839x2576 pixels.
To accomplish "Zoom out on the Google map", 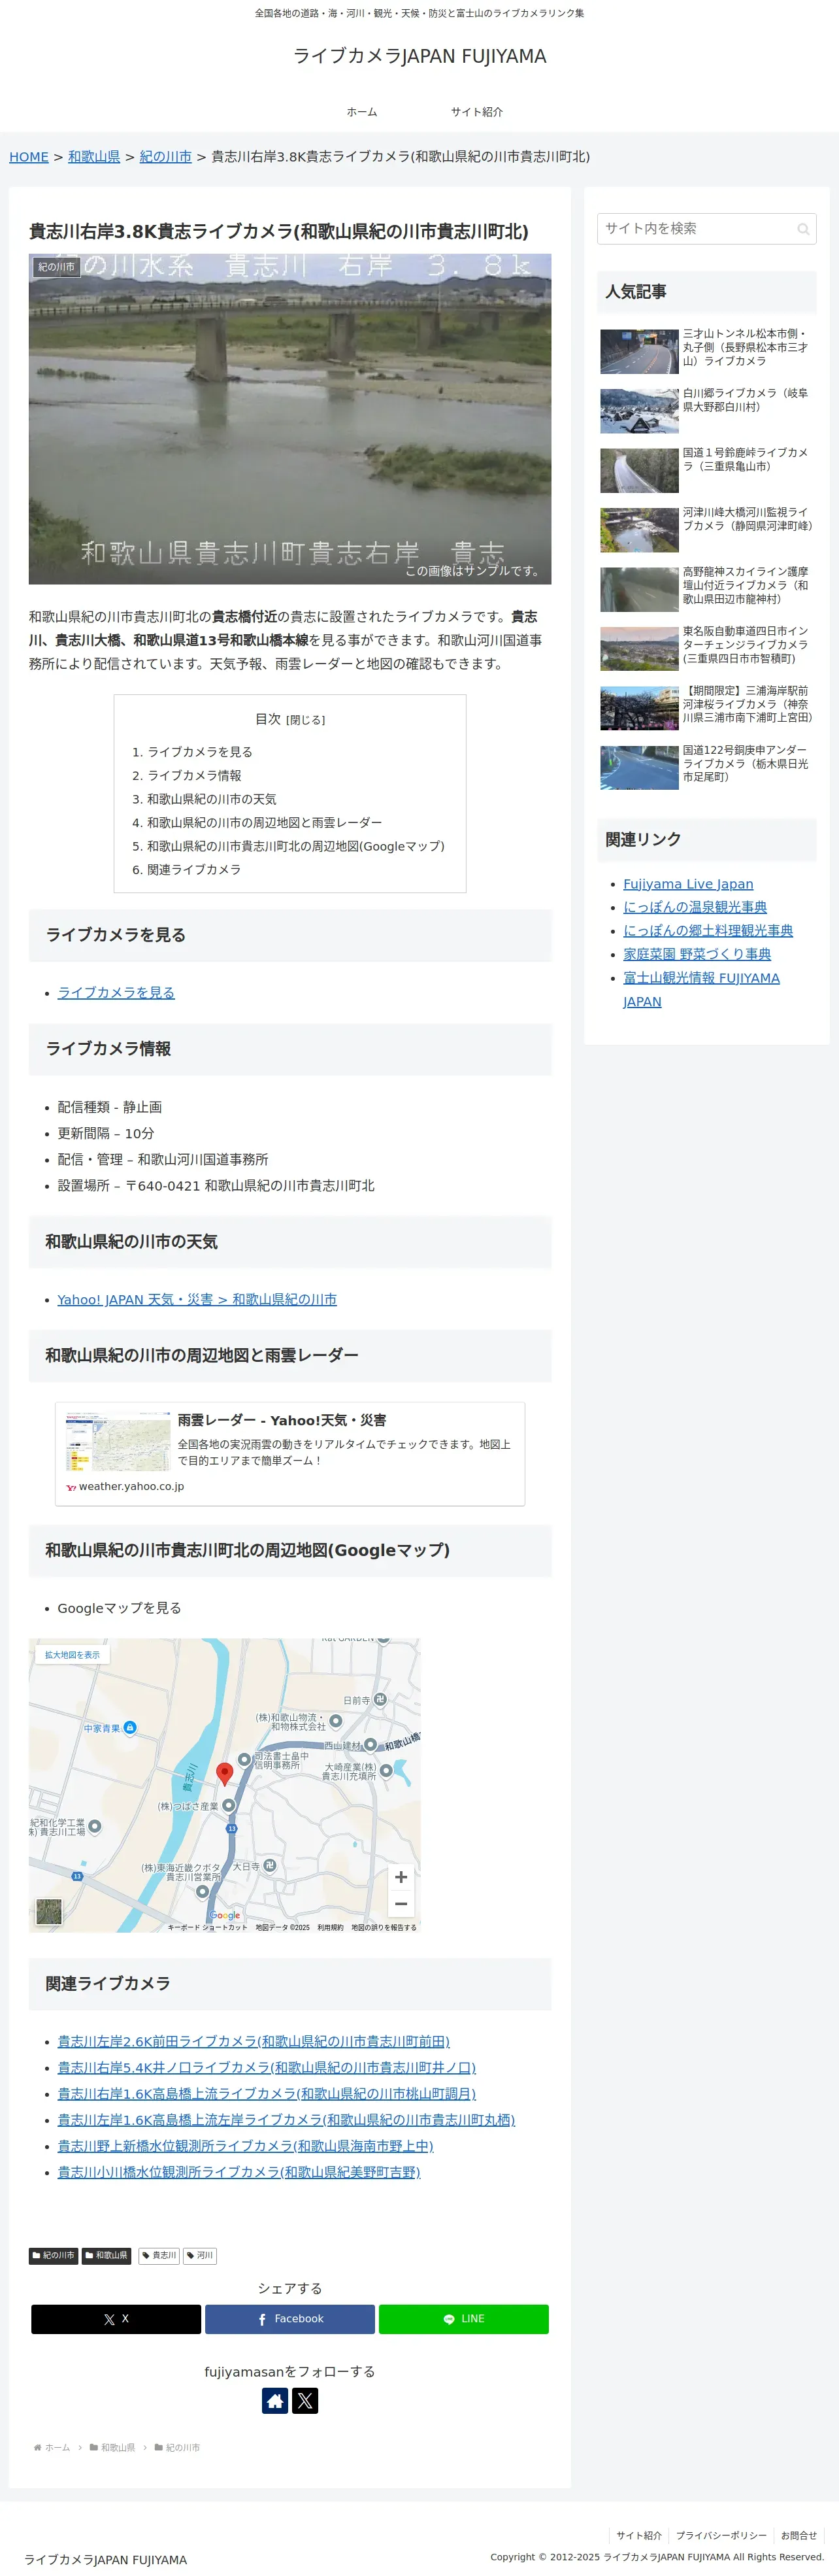I will point(401,1904).
